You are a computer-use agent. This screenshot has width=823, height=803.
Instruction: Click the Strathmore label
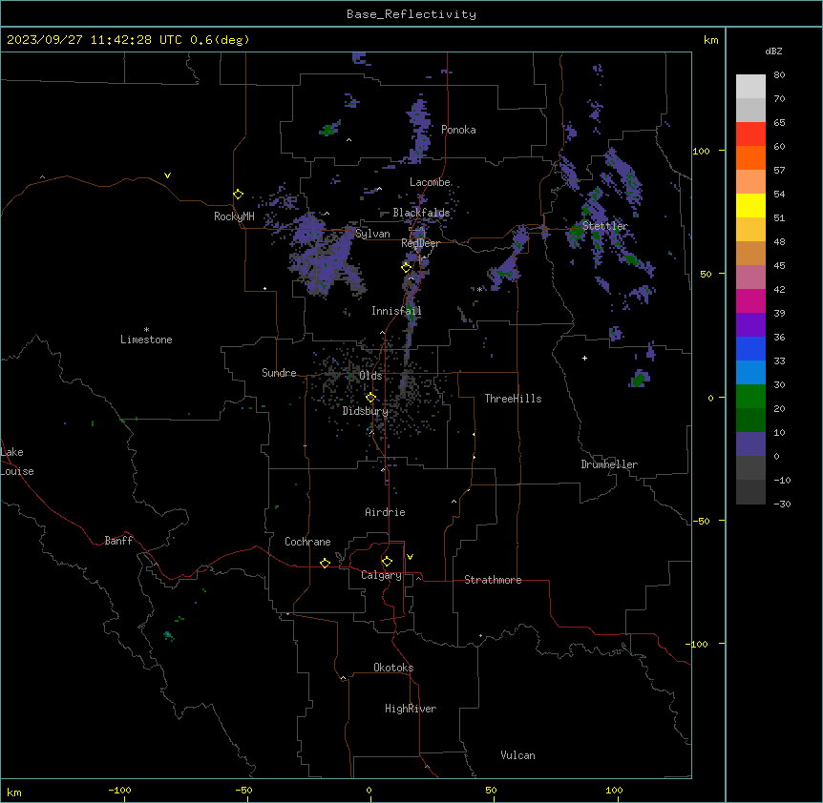coord(493,580)
